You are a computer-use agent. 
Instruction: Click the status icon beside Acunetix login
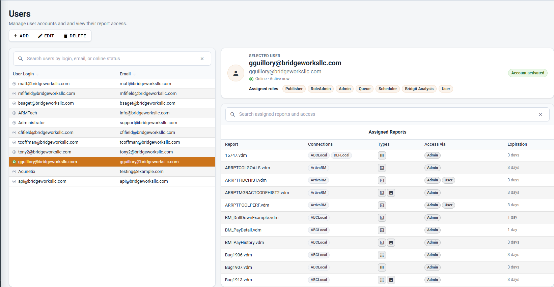pyautogui.click(x=14, y=172)
